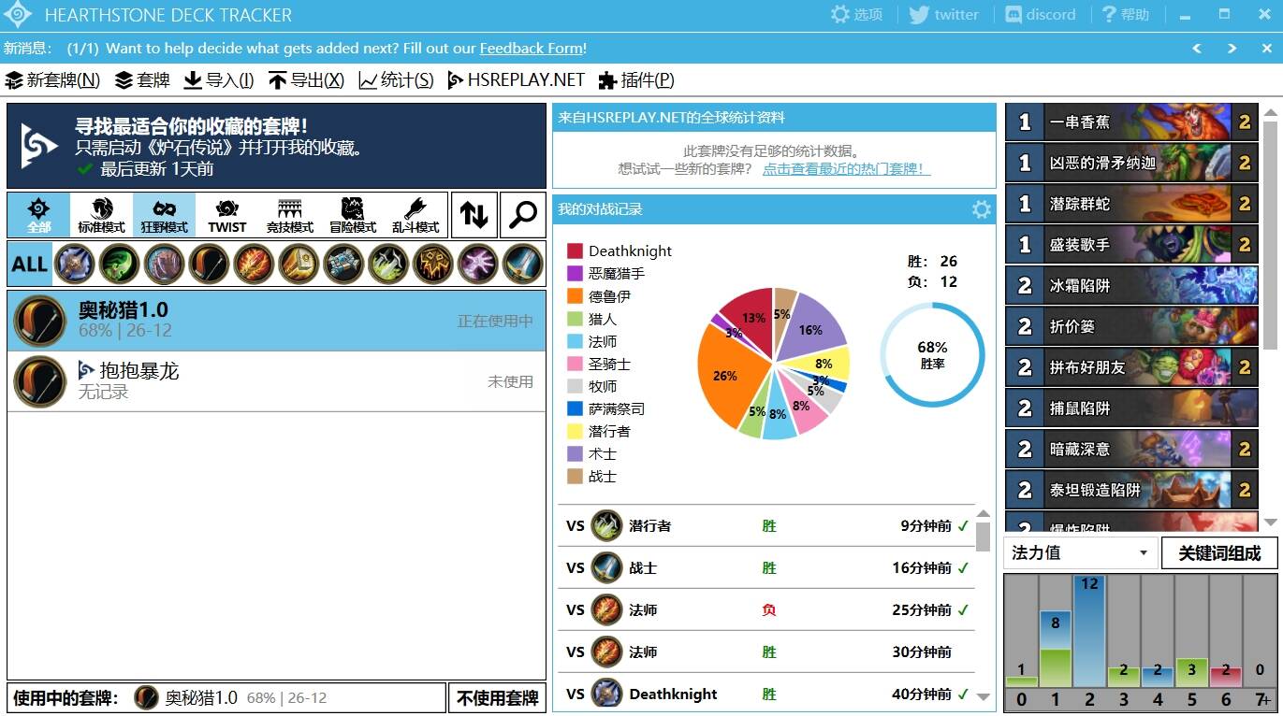Click Rogue icon in 9分钟前 match row
This screenshot has height=716, width=1283.
tap(607, 525)
